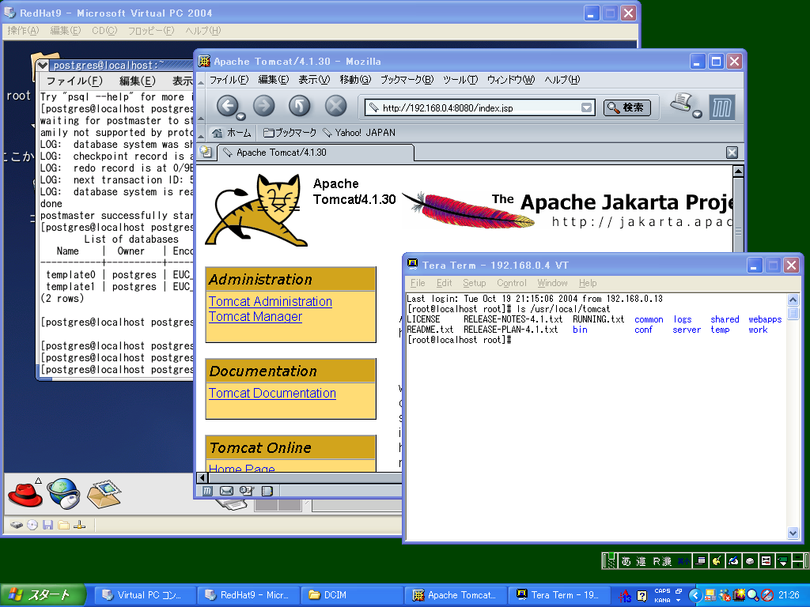Open Mozilla's ツール(T) menu
This screenshot has height=607, width=810.
[x=460, y=80]
